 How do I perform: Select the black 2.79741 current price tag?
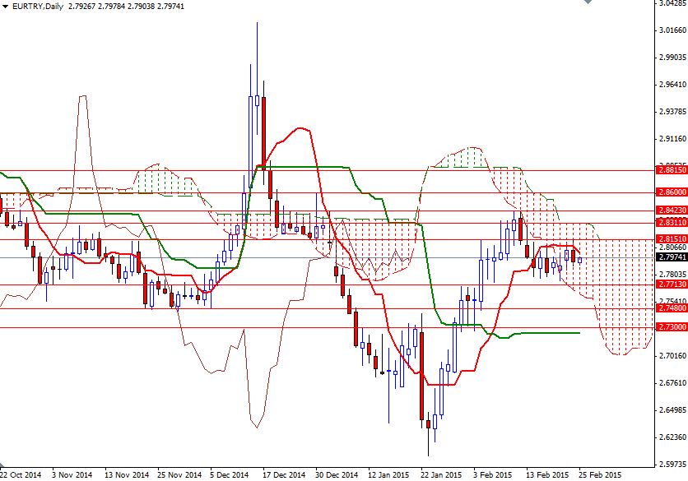tap(669, 257)
